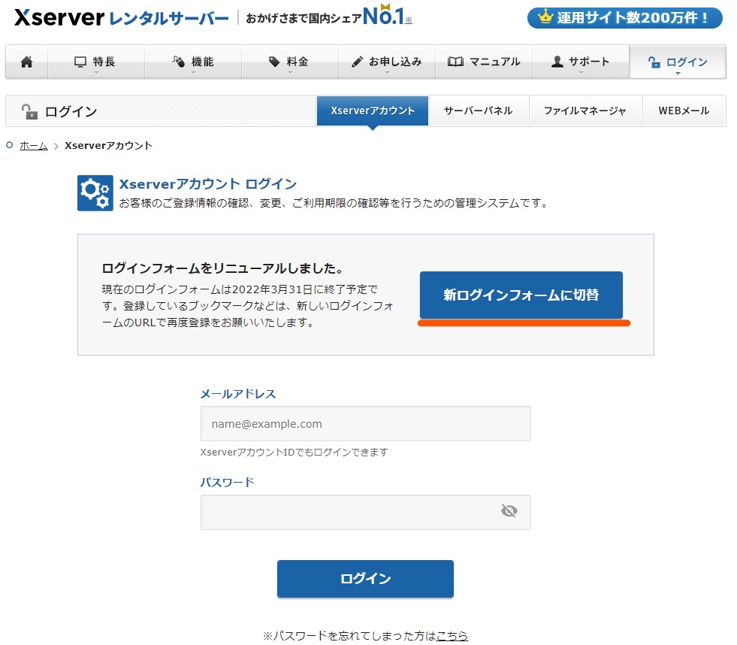Select the Xserverアカウント tab
This screenshot has width=737, height=645.
(373, 111)
